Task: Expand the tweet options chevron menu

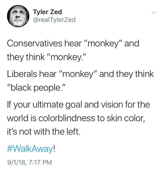Action: pos(154,12)
